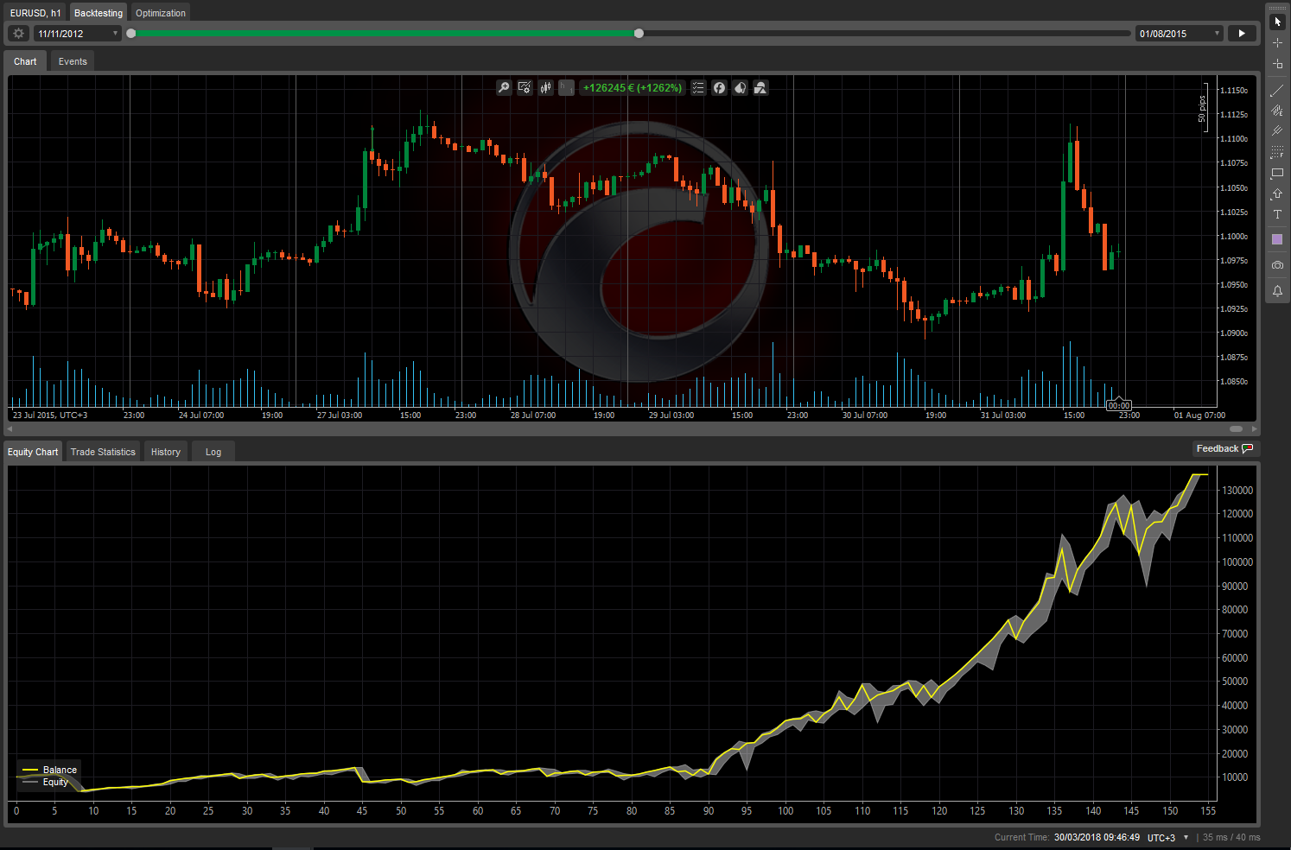
Task: Choose the rectangle shape tool
Action: (1277, 173)
